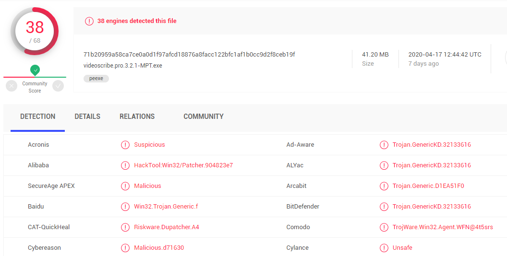Click the Cylance Unsafe alert icon

(x=384, y=248)
